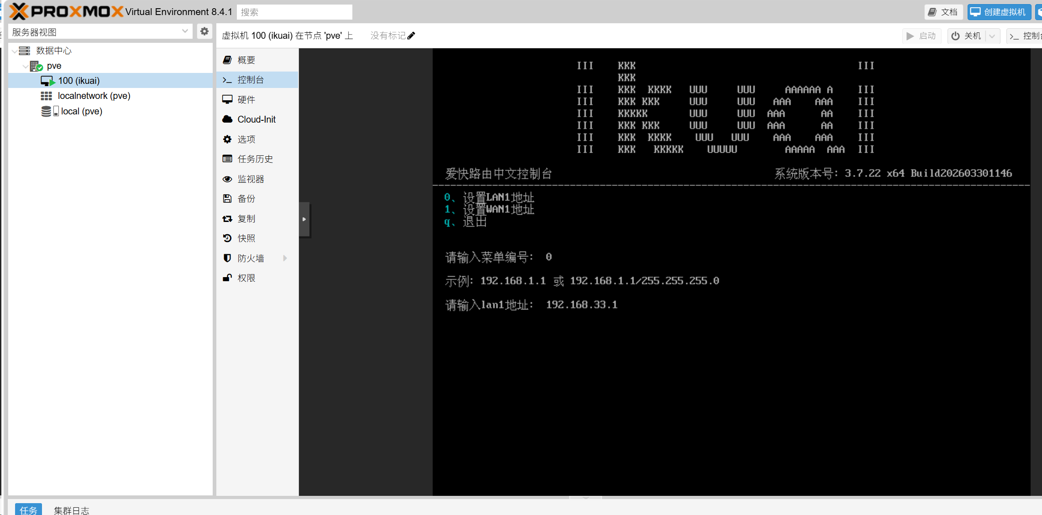Open the 选项 (Options) section

tap(246, 139)
